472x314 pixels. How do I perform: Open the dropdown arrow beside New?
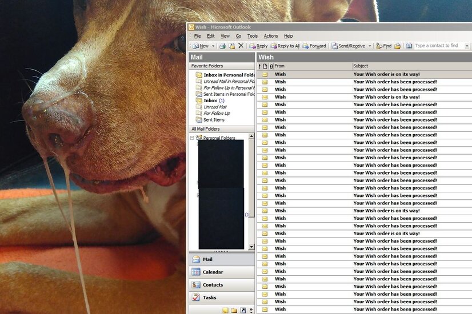(x=213, y=46)
